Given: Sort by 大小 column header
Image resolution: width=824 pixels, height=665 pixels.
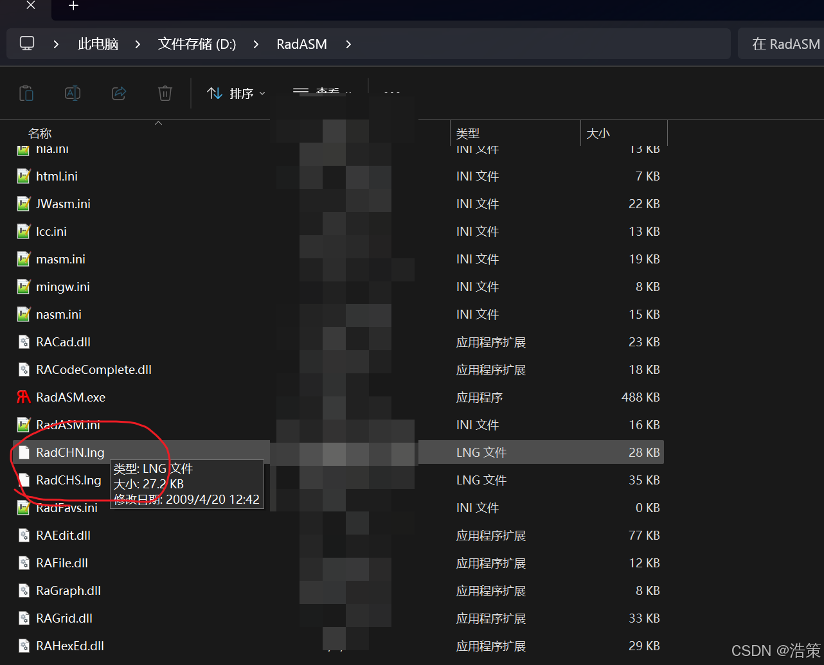Looking at the screenshot, I should [598, 133].
